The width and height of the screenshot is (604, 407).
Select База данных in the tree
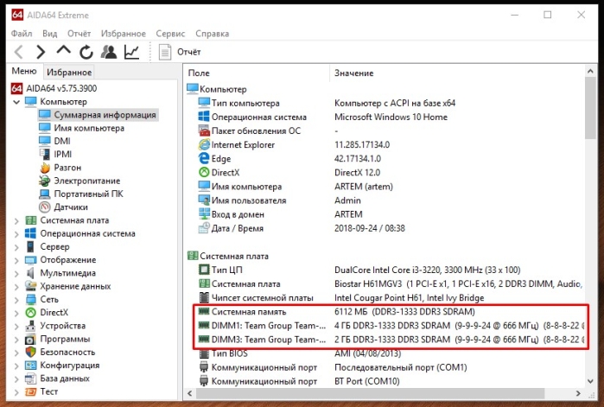pos(65,378)
